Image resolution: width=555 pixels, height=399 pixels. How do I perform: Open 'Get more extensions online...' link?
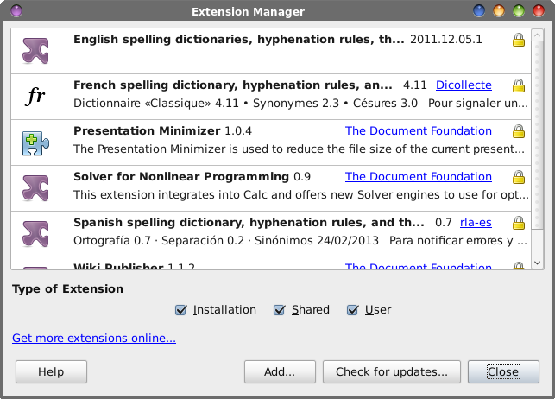pos(94,338)
